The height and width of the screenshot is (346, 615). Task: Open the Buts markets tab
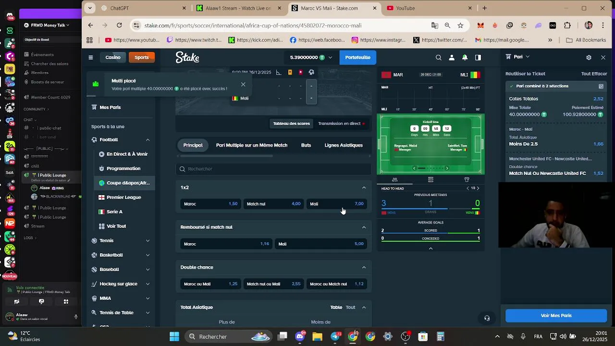pos(306,145)
